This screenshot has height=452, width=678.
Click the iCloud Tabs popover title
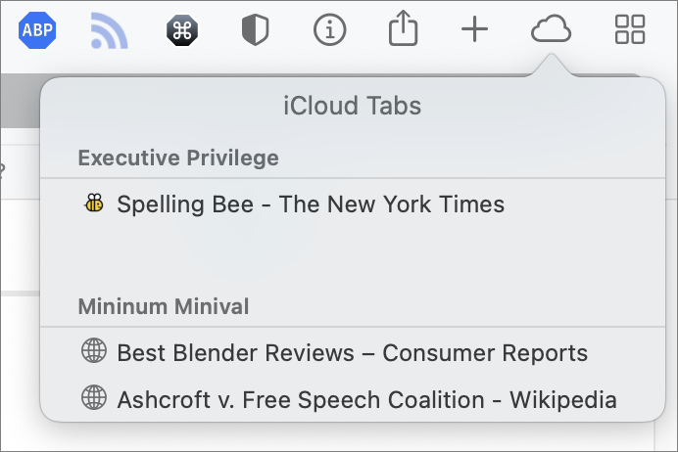coord(352,106)
